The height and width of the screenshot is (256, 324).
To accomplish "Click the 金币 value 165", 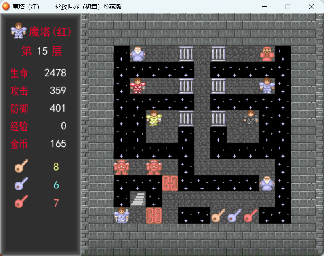I will (x=58, y=144).
